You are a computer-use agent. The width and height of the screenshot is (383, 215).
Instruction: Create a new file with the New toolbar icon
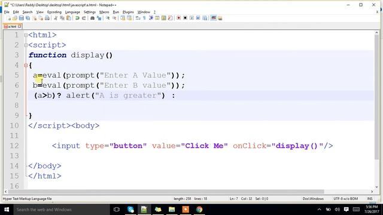pos(9,18)
